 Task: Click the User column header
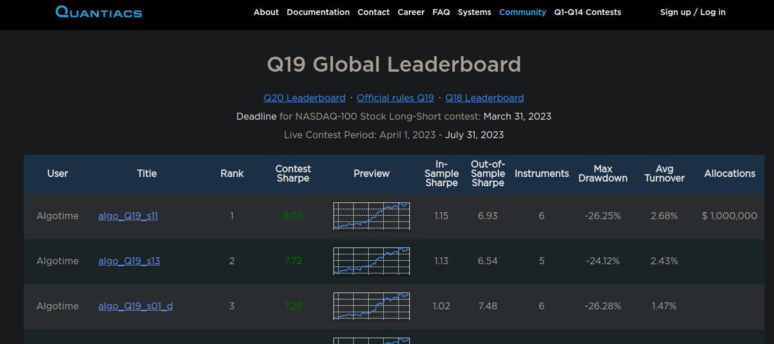(57, 173)
